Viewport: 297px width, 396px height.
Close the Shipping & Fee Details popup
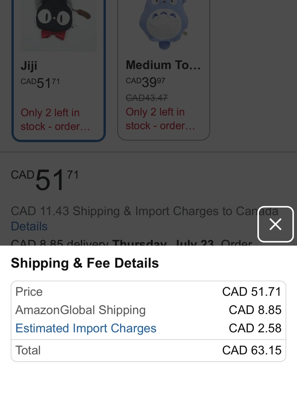click(276, 224)
